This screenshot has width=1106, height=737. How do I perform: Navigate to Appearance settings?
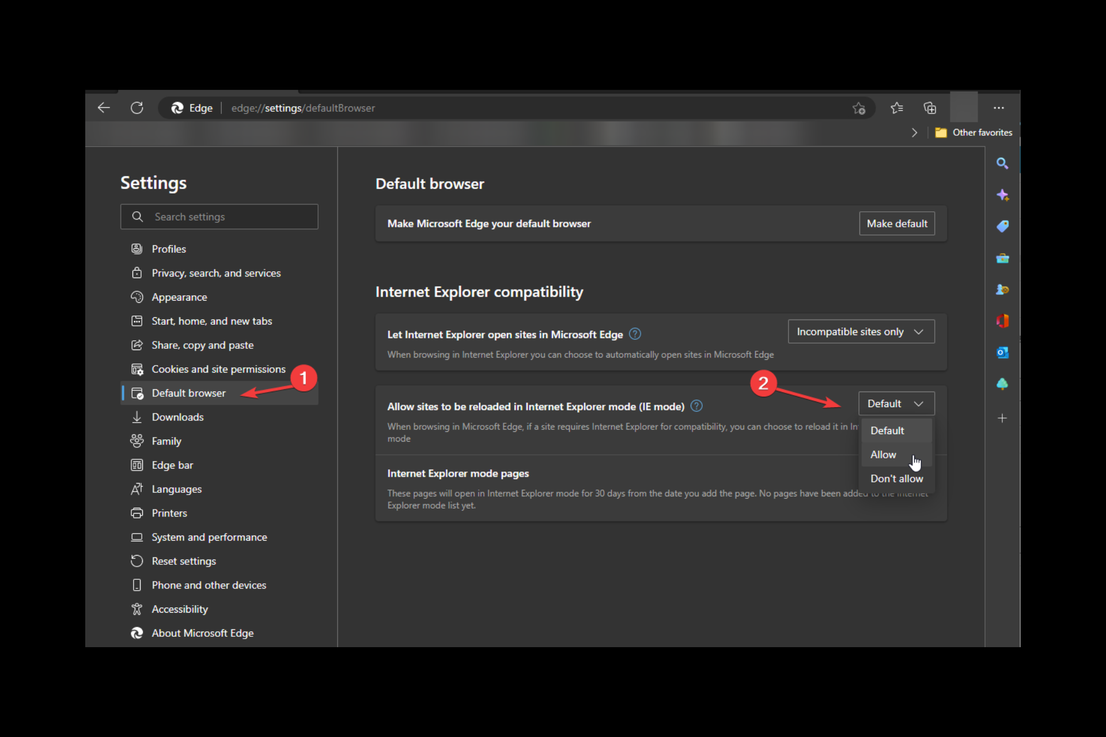178,296
